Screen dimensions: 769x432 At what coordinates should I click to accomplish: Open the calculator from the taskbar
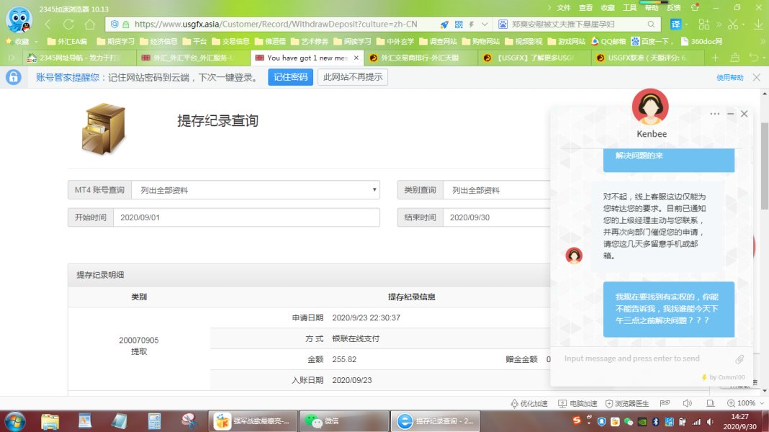(154, 420)
